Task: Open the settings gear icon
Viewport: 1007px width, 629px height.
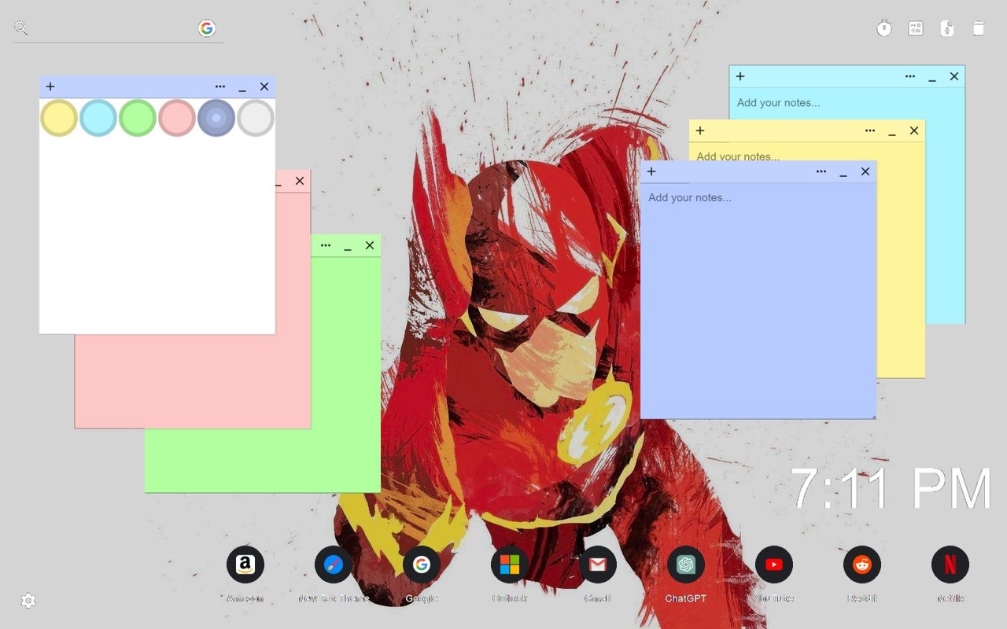Action: (x=28, y=601)
